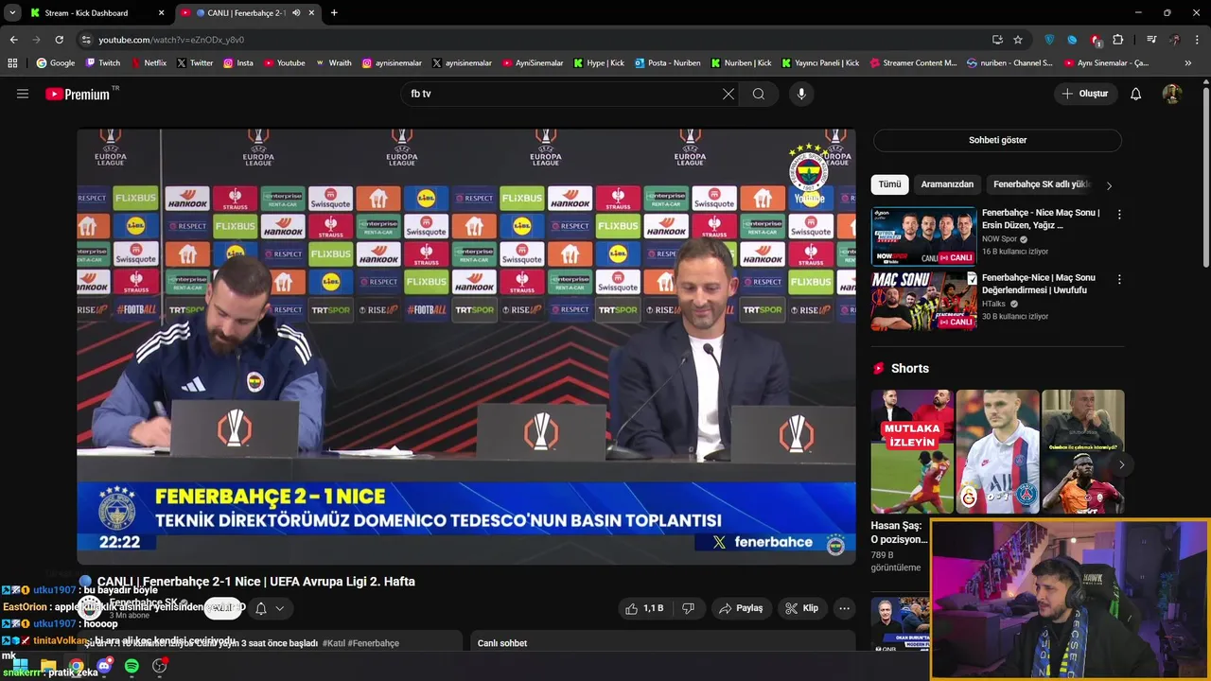
Task: Open the Chrome three-dot menu
Action: [1197, 40]
